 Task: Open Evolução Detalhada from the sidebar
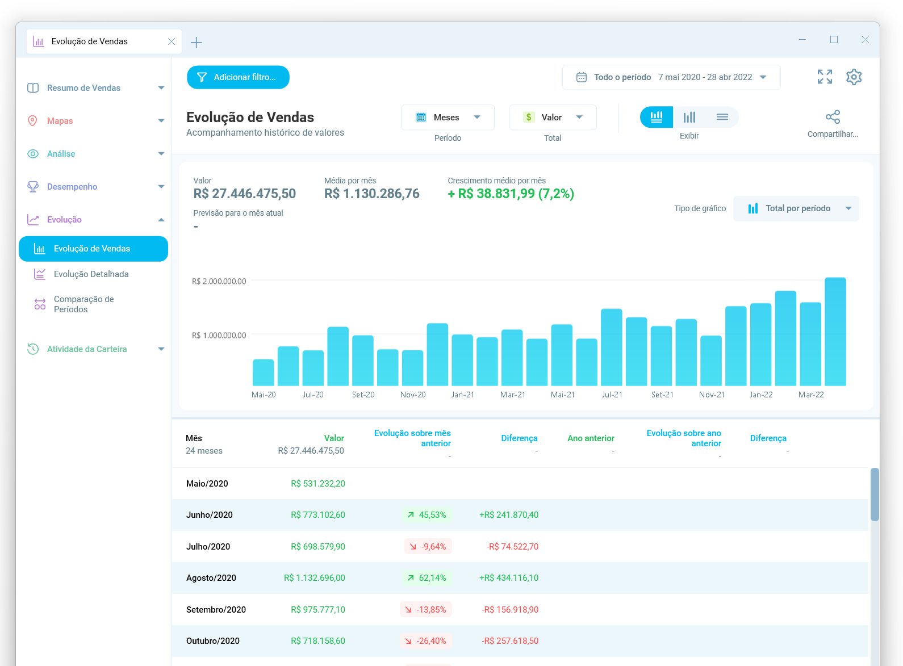pos(91,274)
